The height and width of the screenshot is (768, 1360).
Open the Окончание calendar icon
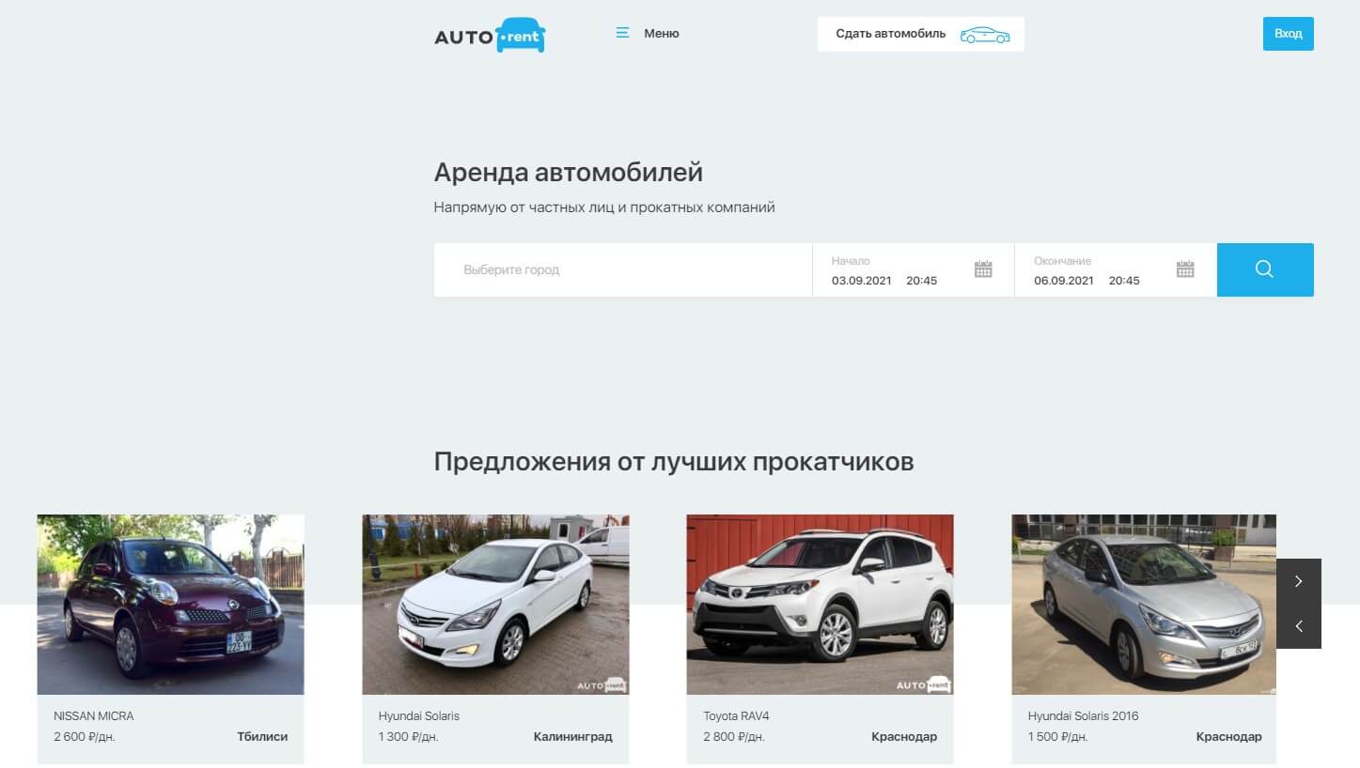[x=1185, y=269]
